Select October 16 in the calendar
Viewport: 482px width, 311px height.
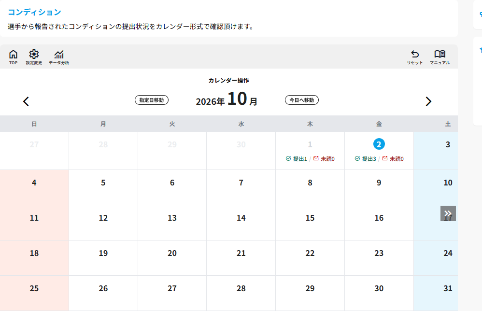[379, 218]
